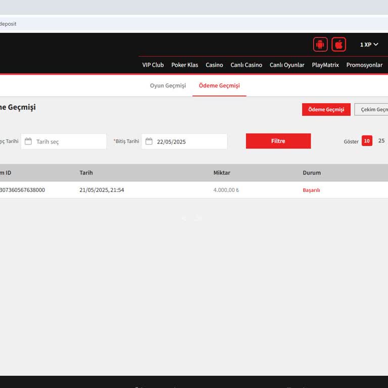
Task: Expand the 1 XP dropdown
Action: [x=369, y=44]
